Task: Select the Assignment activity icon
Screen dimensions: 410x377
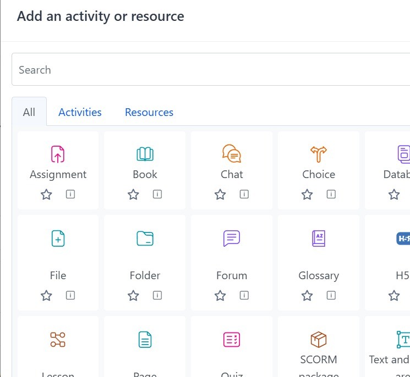Action: (x=58, y=154)
